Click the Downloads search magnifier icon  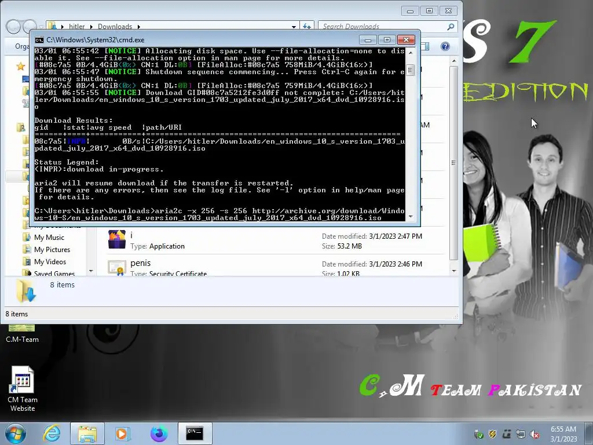point(451,27)
